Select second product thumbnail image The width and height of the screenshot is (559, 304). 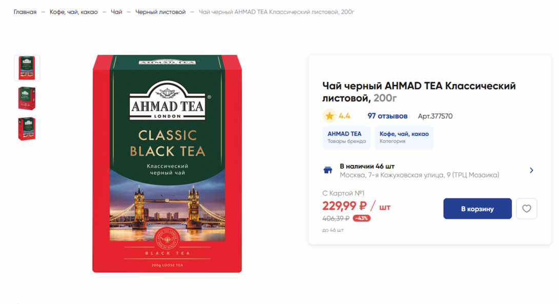(x=27, y=98)
